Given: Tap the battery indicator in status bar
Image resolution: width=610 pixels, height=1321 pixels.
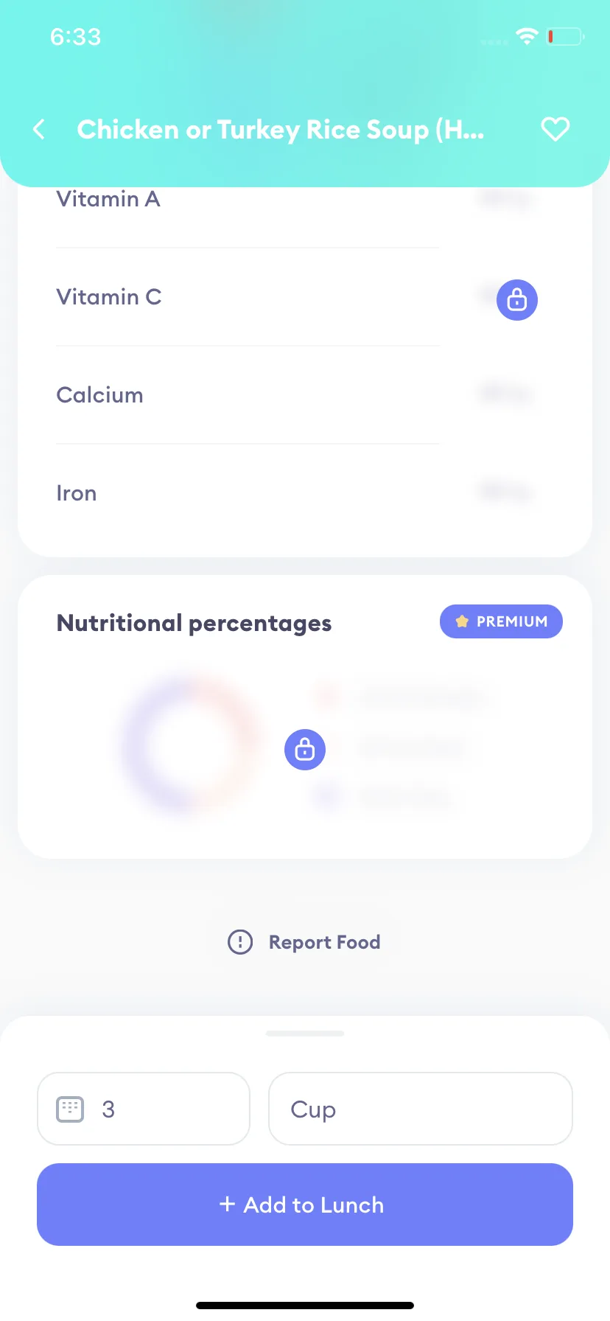Looking at the screenshot, I should click(565, 36).
